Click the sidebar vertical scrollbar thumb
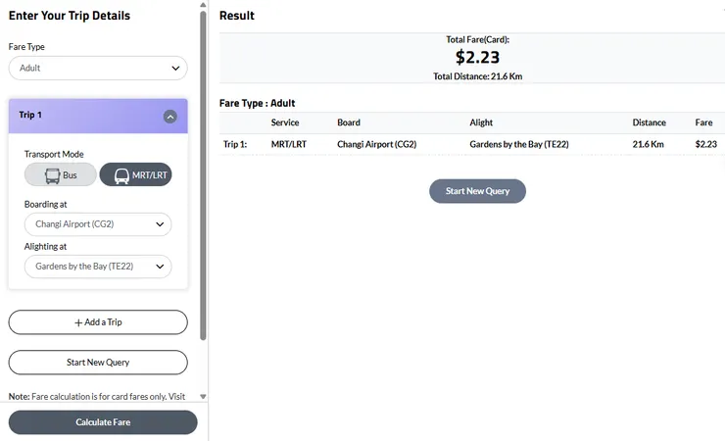 coord(204,176)
